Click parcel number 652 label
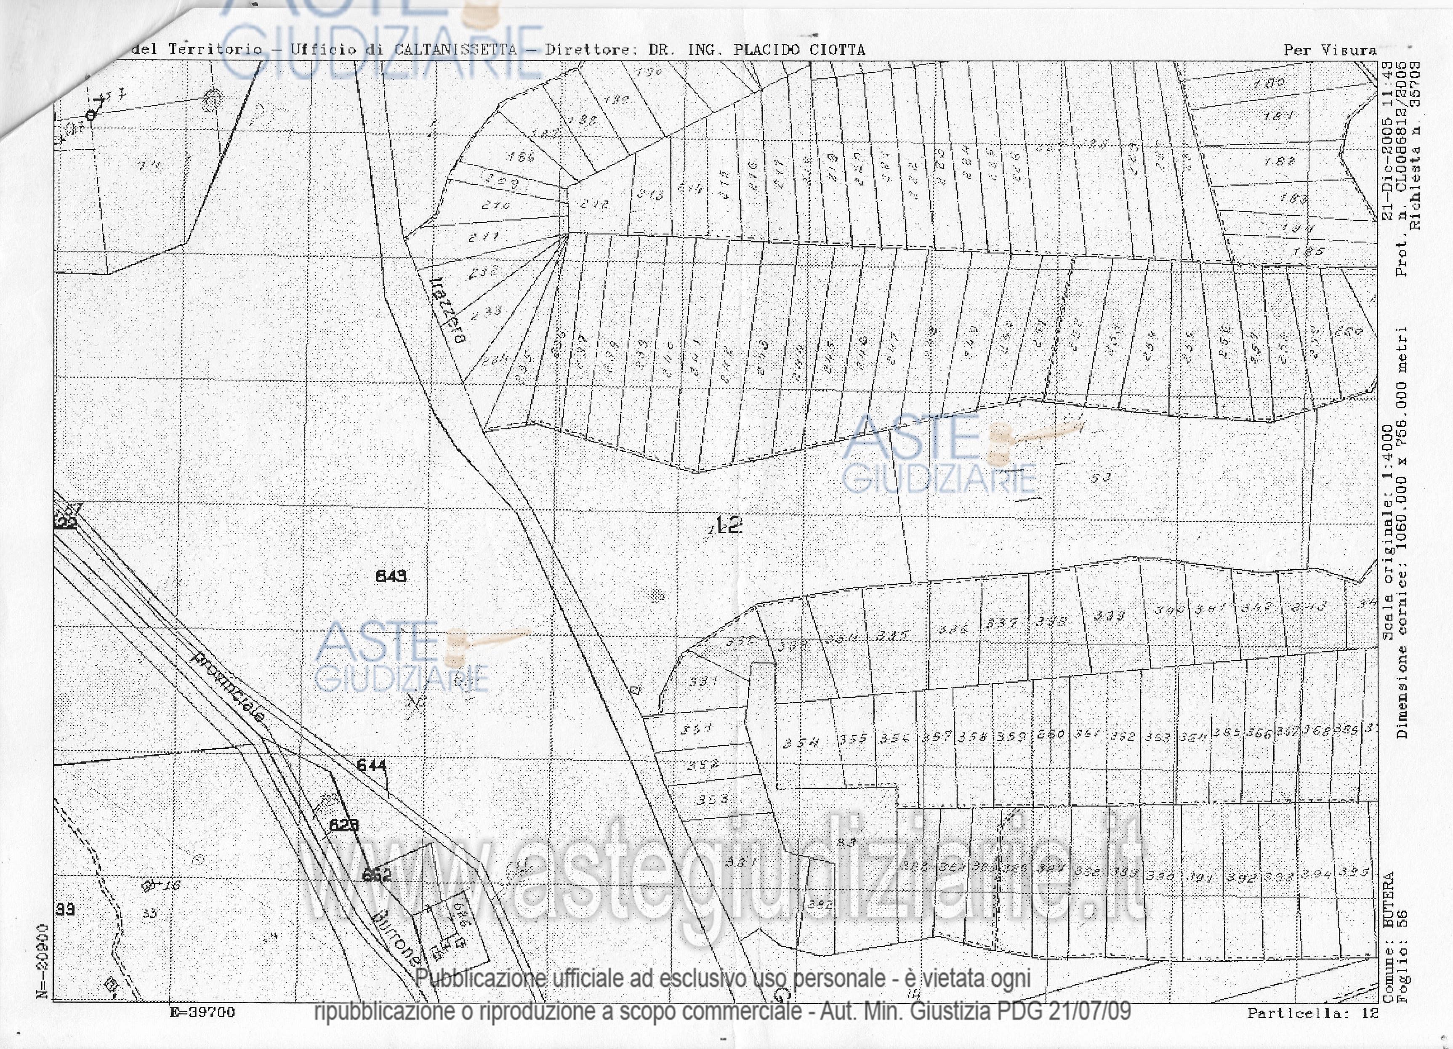 coord(376,875)
